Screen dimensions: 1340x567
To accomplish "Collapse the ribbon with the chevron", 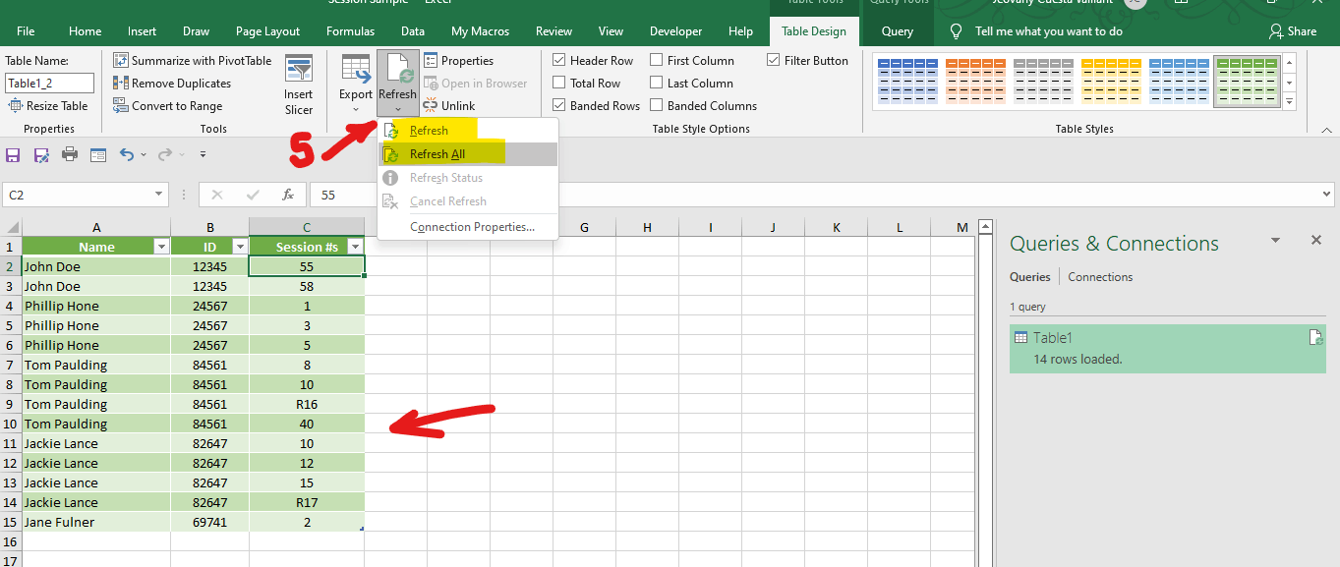I will pos(1326,129).
